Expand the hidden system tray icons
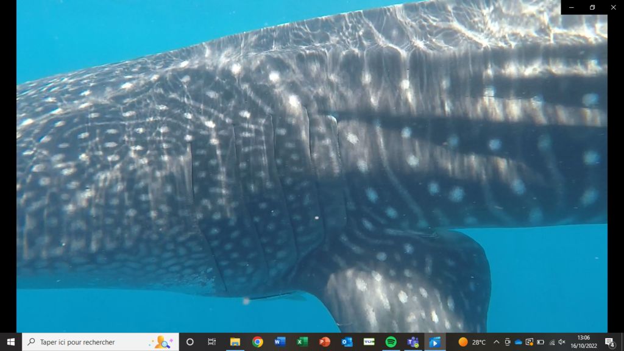 [x=497, y=342]
